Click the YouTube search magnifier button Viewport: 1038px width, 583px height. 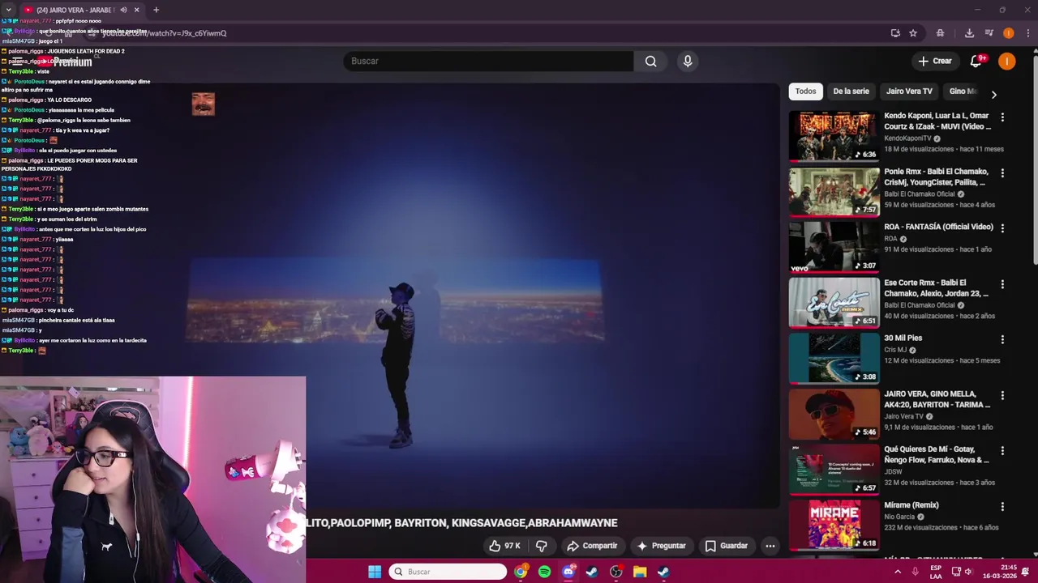click(650, 61)
